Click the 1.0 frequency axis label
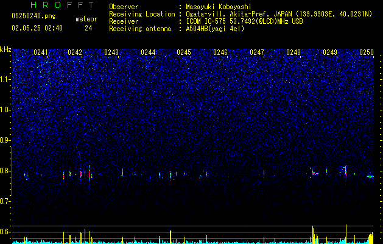 [5, 110]
